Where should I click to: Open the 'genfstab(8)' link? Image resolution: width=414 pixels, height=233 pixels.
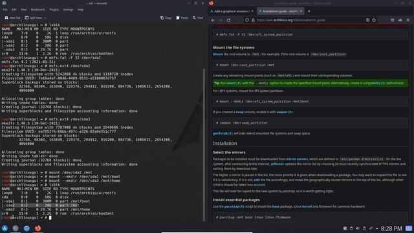click(x=223, y=133)
